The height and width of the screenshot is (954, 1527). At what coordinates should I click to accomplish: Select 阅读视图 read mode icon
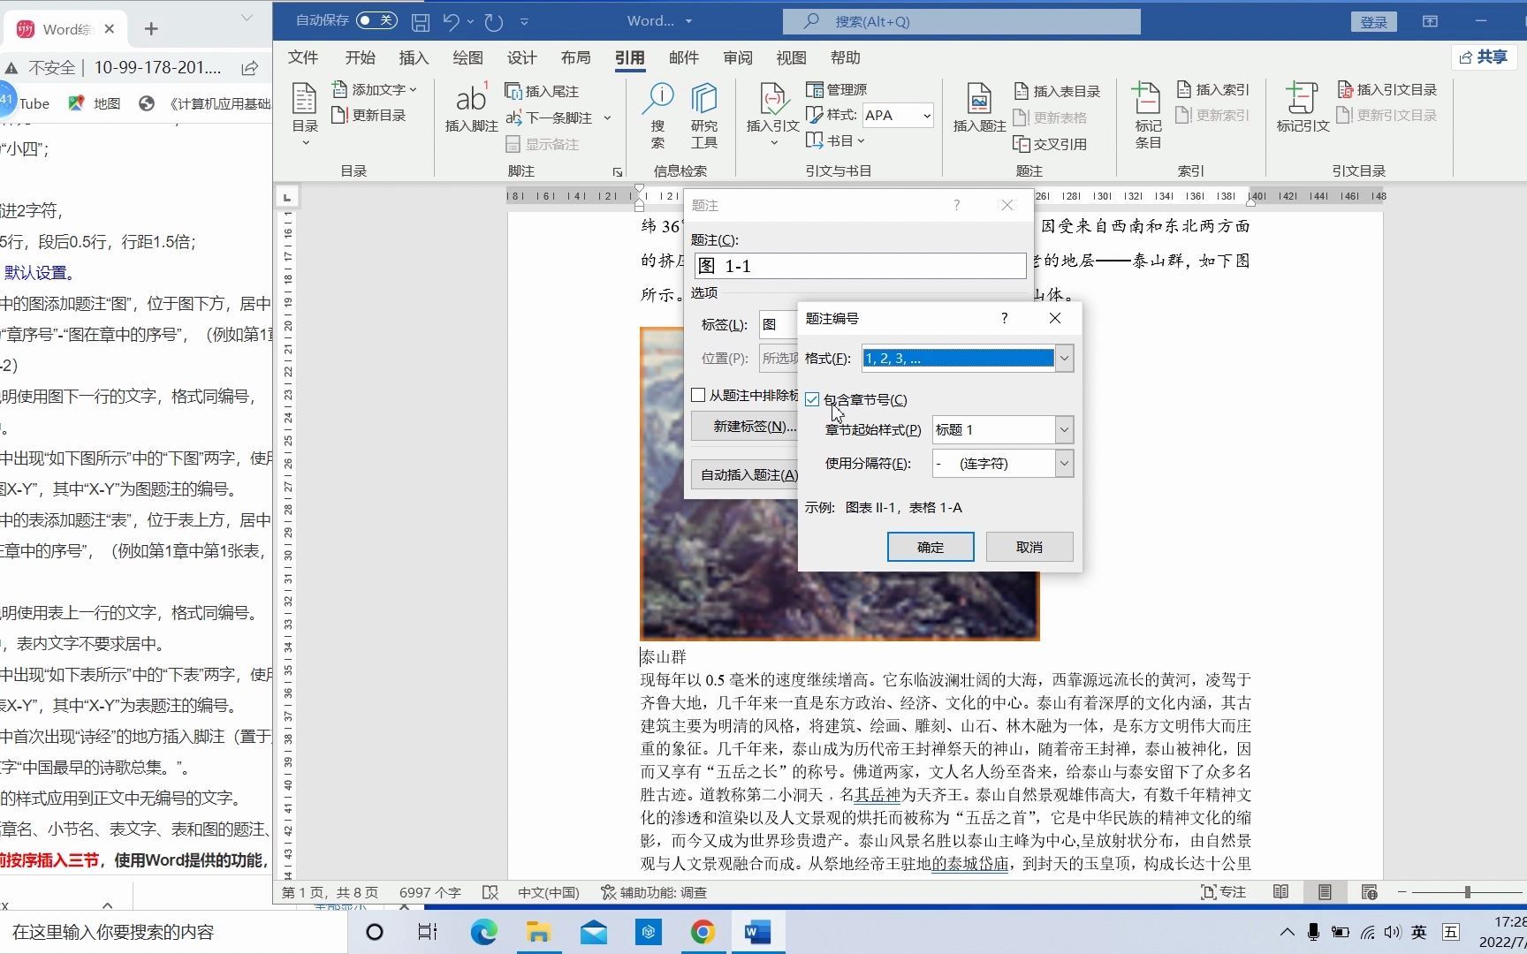click(1280, 892)
